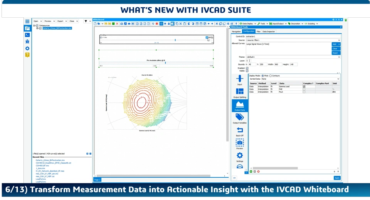Viewport: 370px width, 200px height.
Task: Open the Decoration menu
Action: [x=296, y=23]
